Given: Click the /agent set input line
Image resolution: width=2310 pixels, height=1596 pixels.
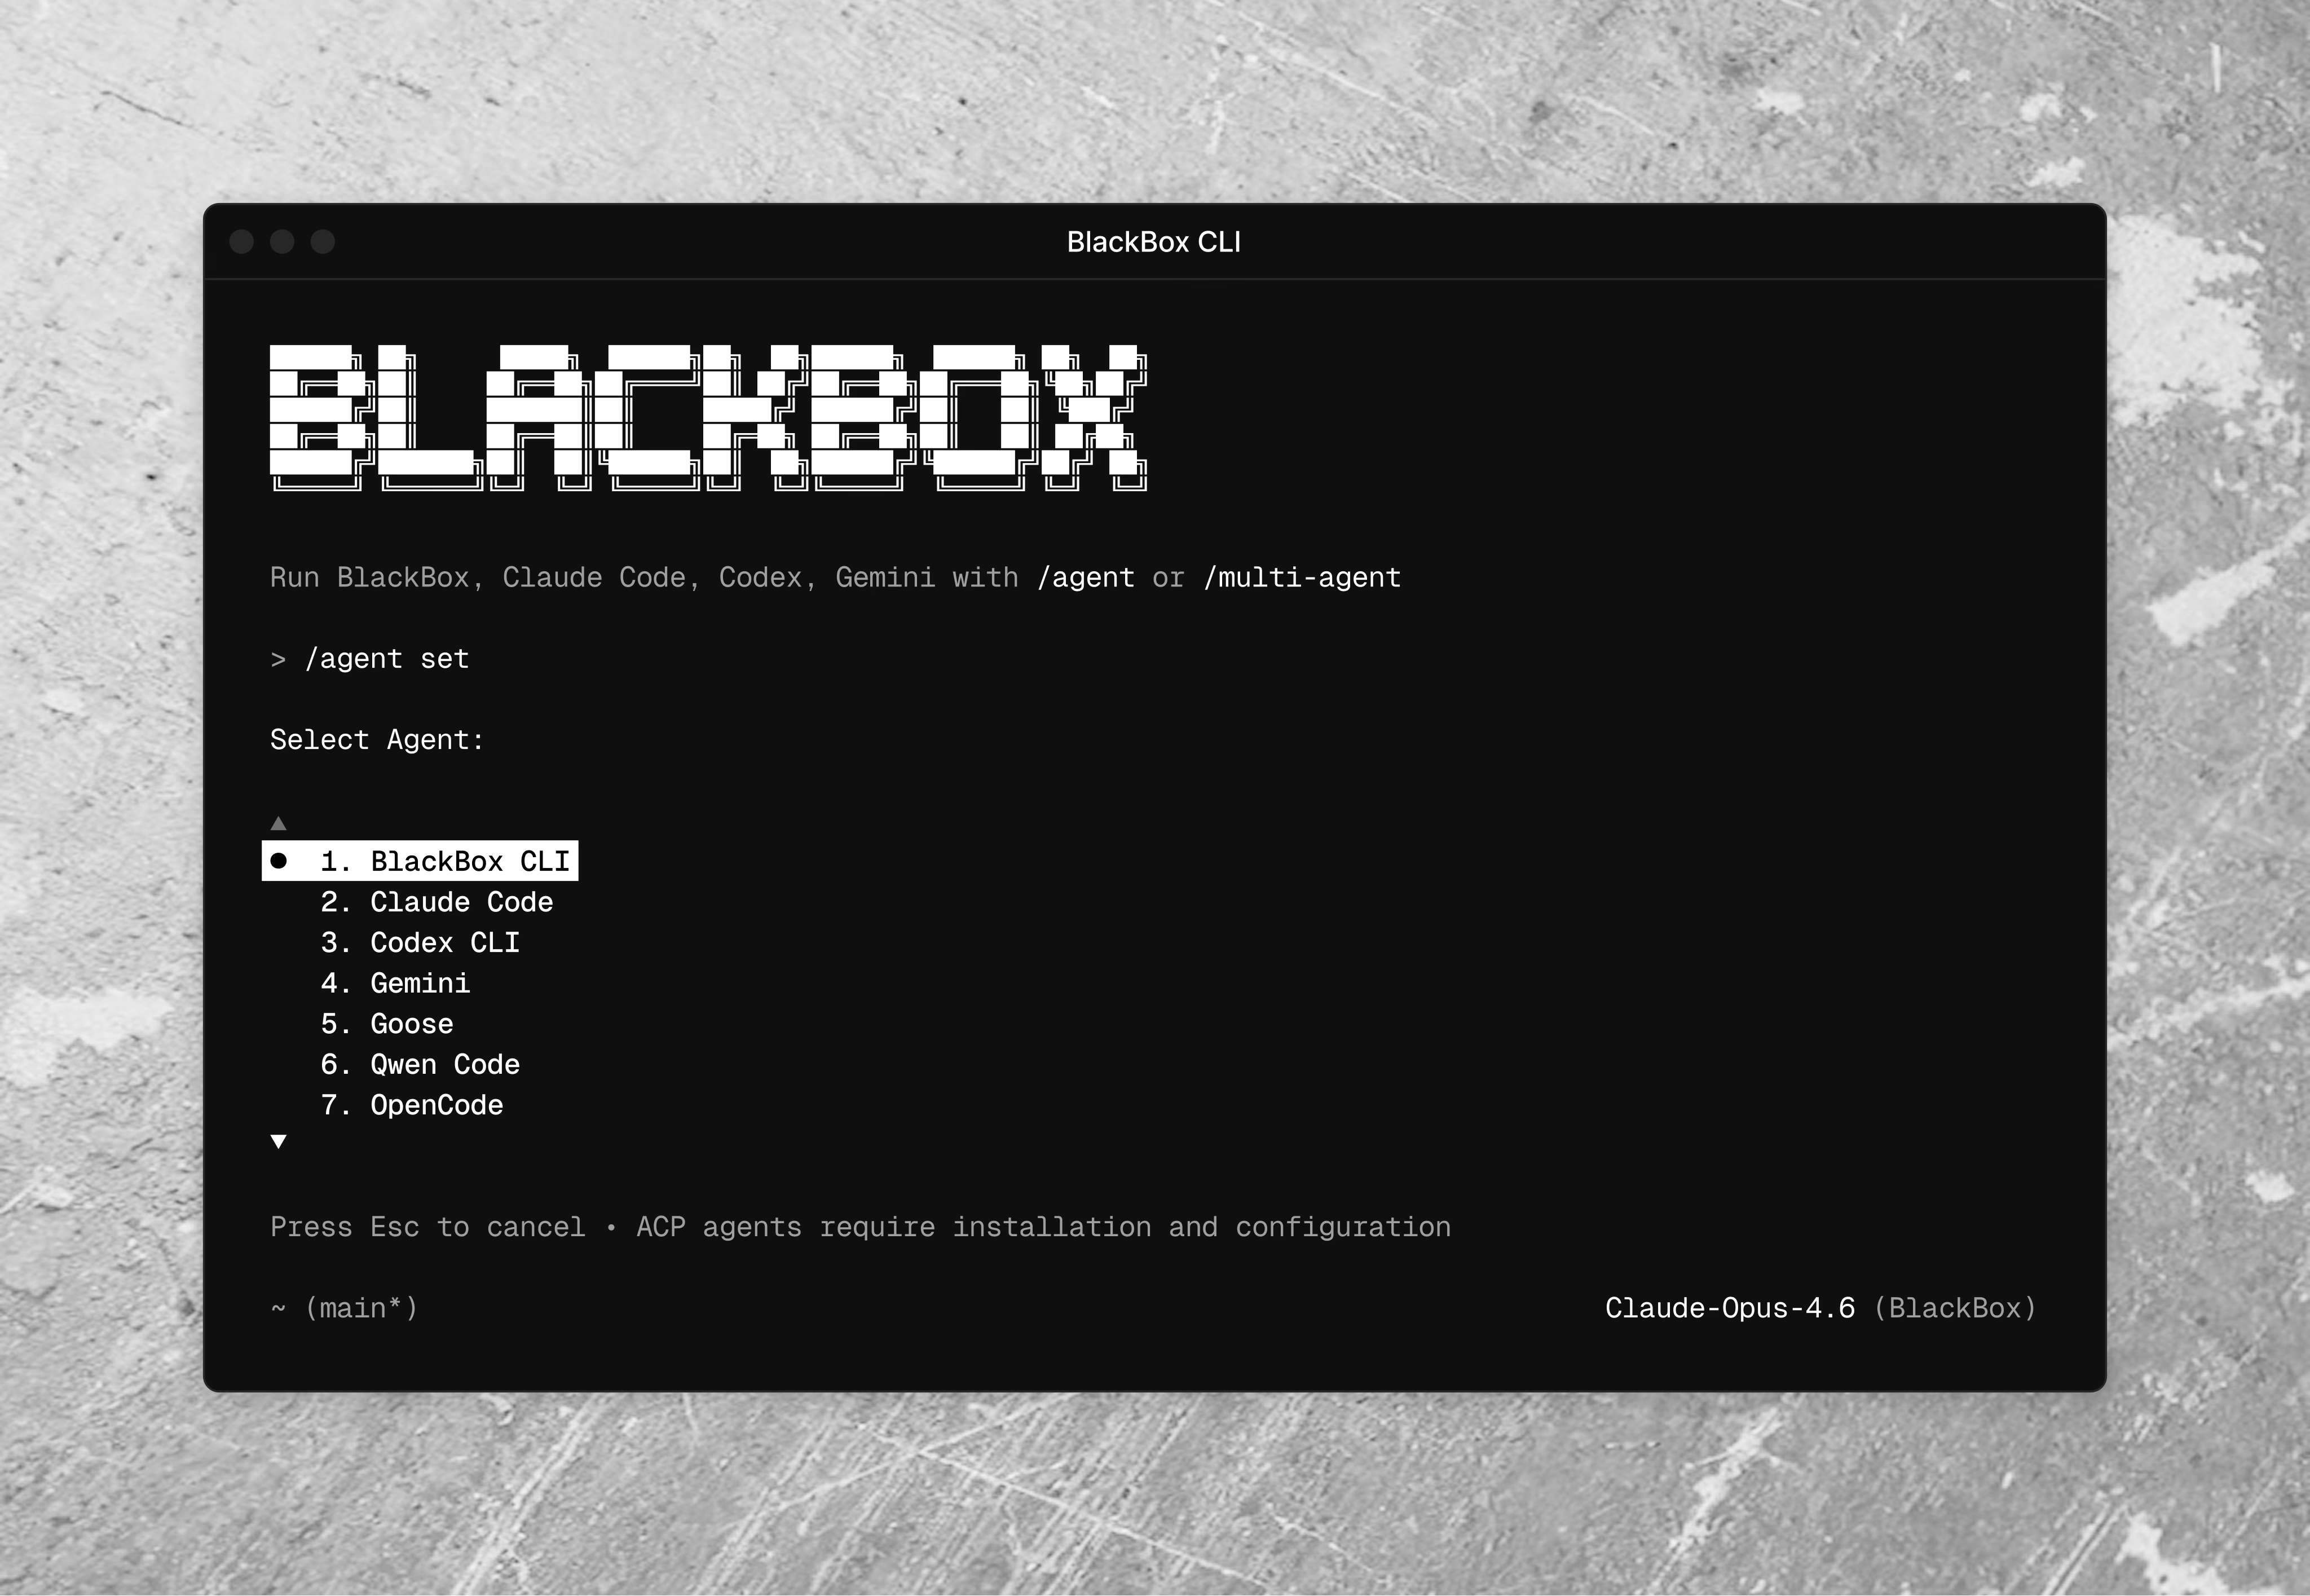Looking at the screenshot, I should (x=388, y=659).
